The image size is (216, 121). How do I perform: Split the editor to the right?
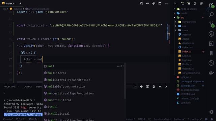160,3
